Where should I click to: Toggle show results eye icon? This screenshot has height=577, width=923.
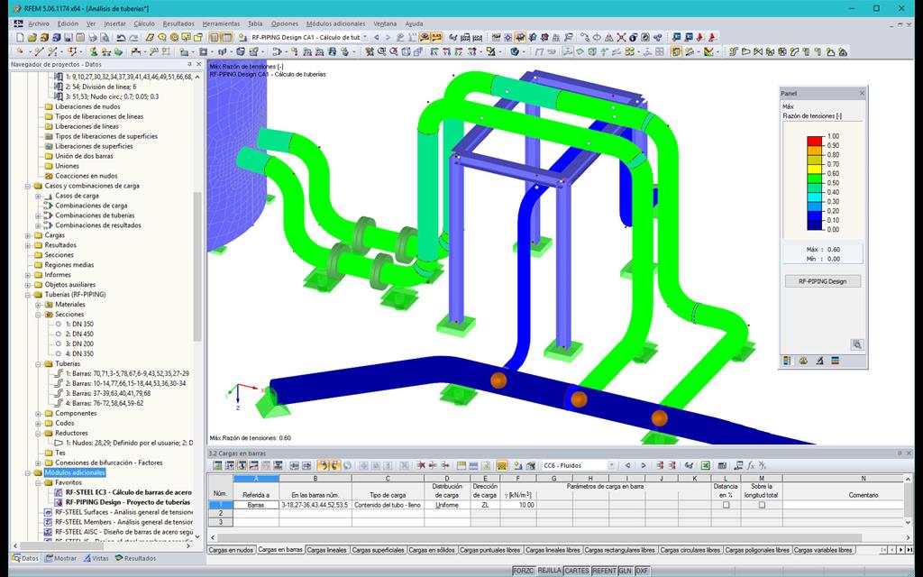425,38
